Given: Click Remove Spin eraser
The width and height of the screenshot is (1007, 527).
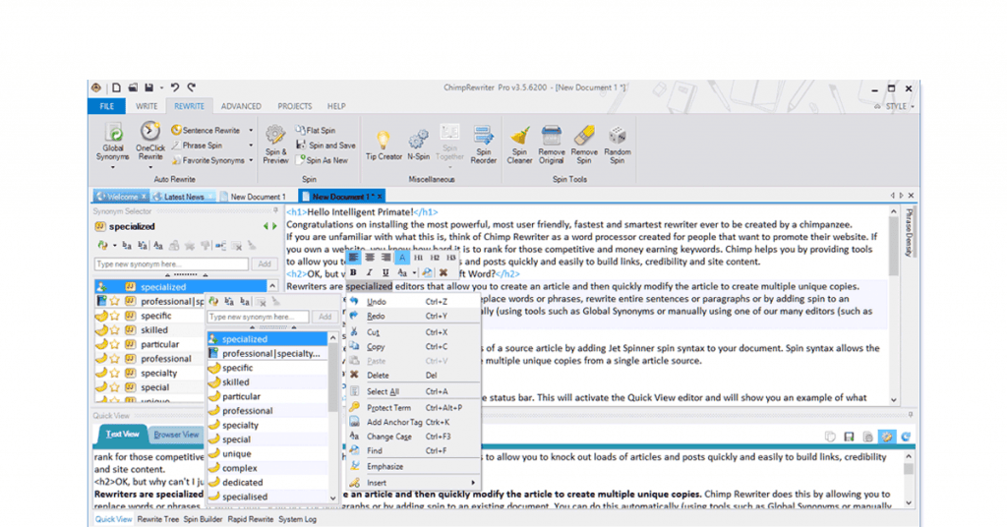Looking at the screenshot, I should coord(584,145).
